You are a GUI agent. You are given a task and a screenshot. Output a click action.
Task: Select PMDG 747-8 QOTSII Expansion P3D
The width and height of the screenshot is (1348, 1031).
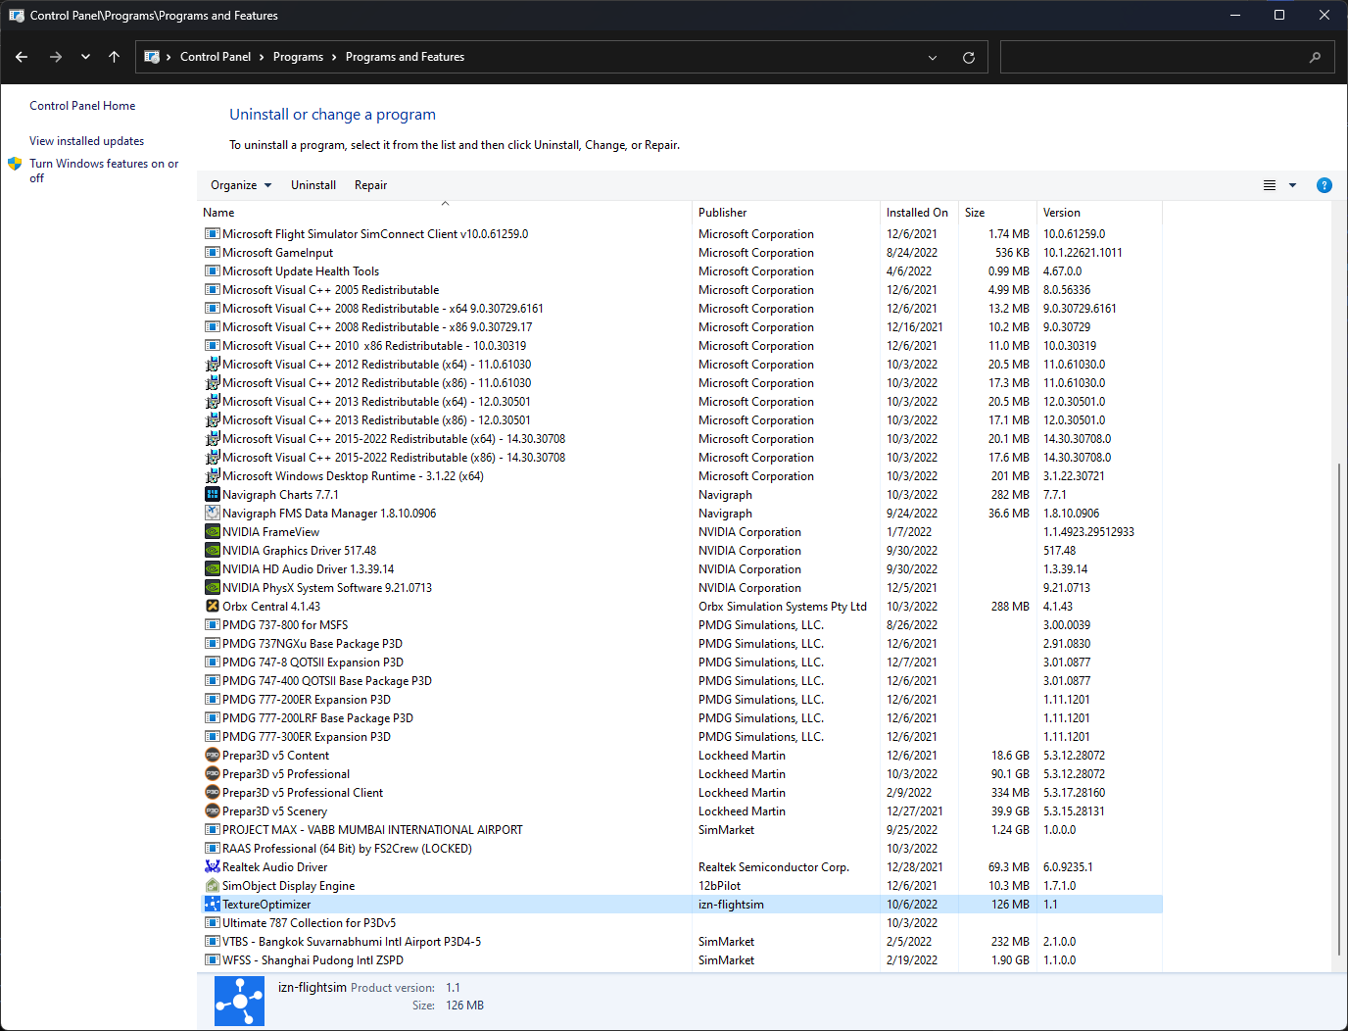[681, 663]
